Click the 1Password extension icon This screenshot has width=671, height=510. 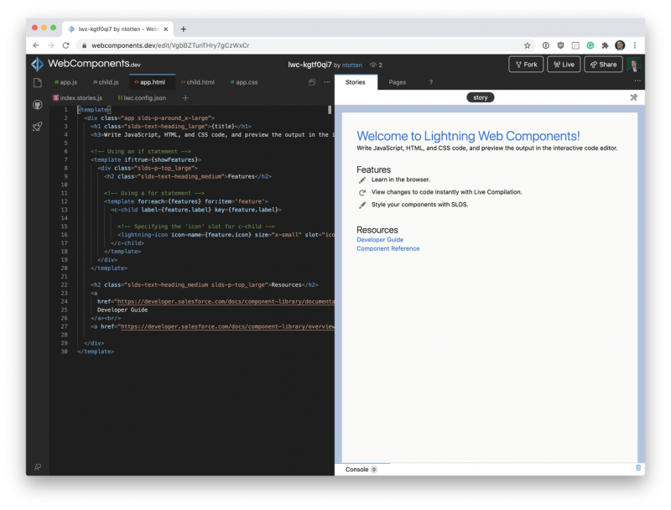point(546,45)
